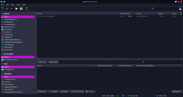This screenshot has height=97, width=183.
Task: Filter by Stalled (0) status
Action: 18,37
